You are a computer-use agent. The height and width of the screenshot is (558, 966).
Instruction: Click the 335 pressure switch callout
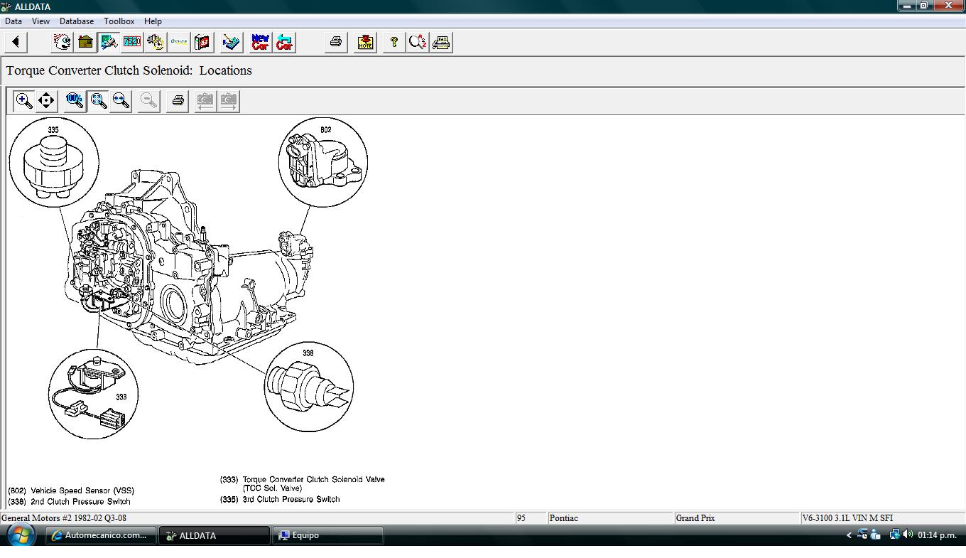53,162
